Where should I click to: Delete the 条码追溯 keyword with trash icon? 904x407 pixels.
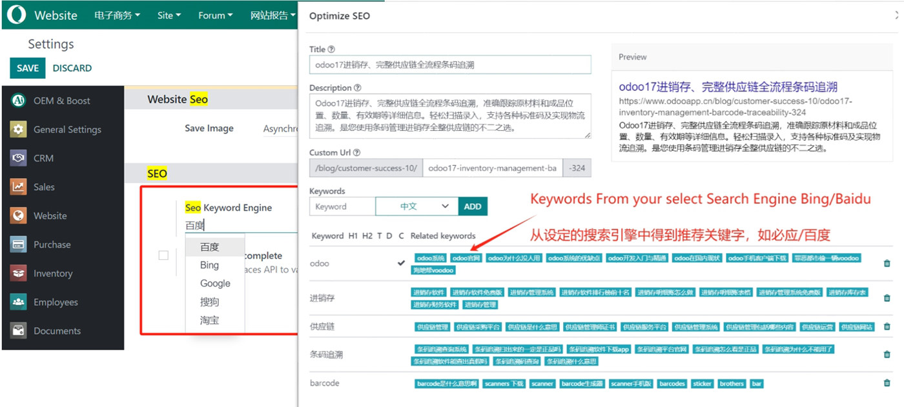click(x=887, y=354)
